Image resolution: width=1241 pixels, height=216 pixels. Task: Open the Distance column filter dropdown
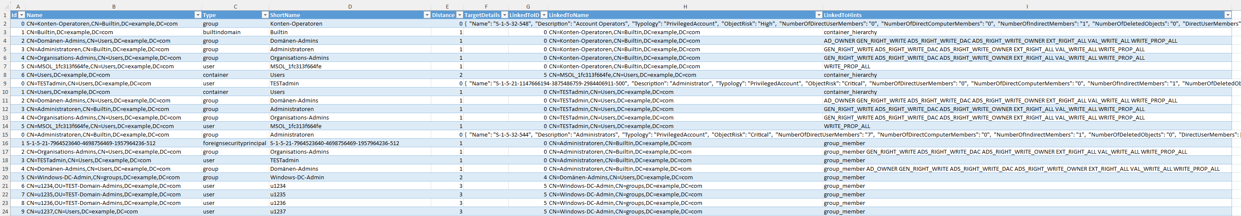(459, 15)
